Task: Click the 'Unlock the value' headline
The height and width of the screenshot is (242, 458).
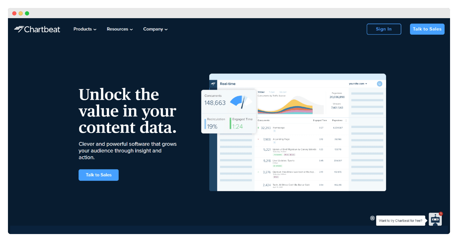Action: click(128, 111)
